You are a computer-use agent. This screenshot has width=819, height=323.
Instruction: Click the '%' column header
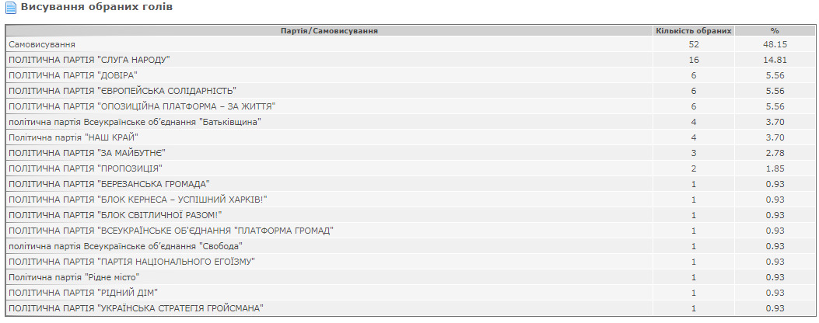[774, 31]
